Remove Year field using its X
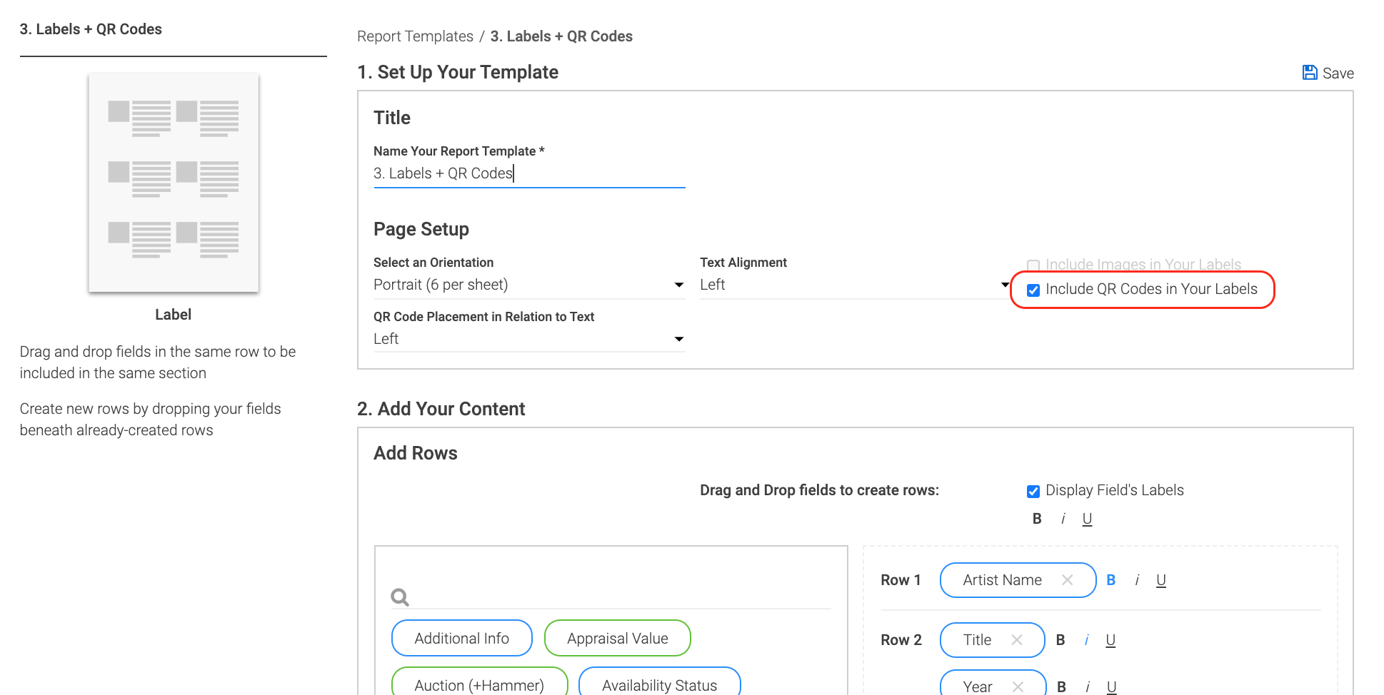The width and height of the screenshot is (1384, 695). [1018, 686]
